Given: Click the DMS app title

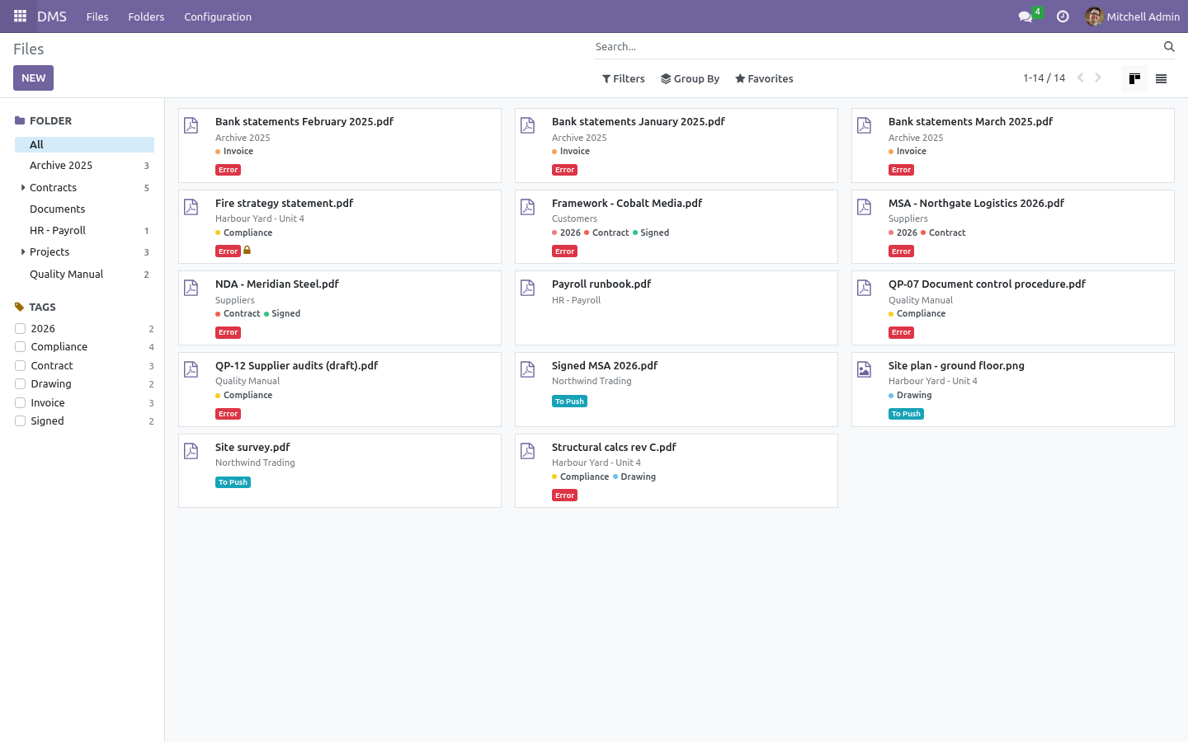Looking at the screenshot, I should 52,16.
